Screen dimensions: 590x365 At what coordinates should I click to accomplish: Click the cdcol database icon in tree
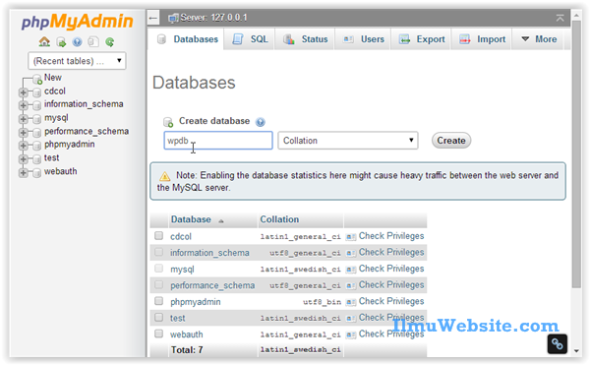tap(37, 92)
